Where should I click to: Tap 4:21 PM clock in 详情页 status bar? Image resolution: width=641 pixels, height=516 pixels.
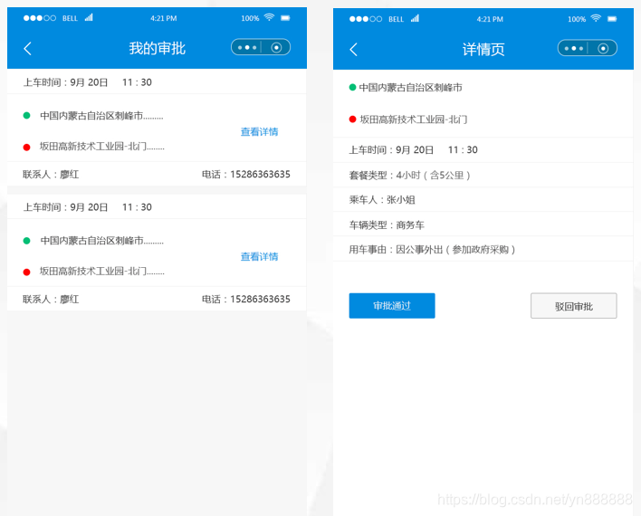click(490, 19)
